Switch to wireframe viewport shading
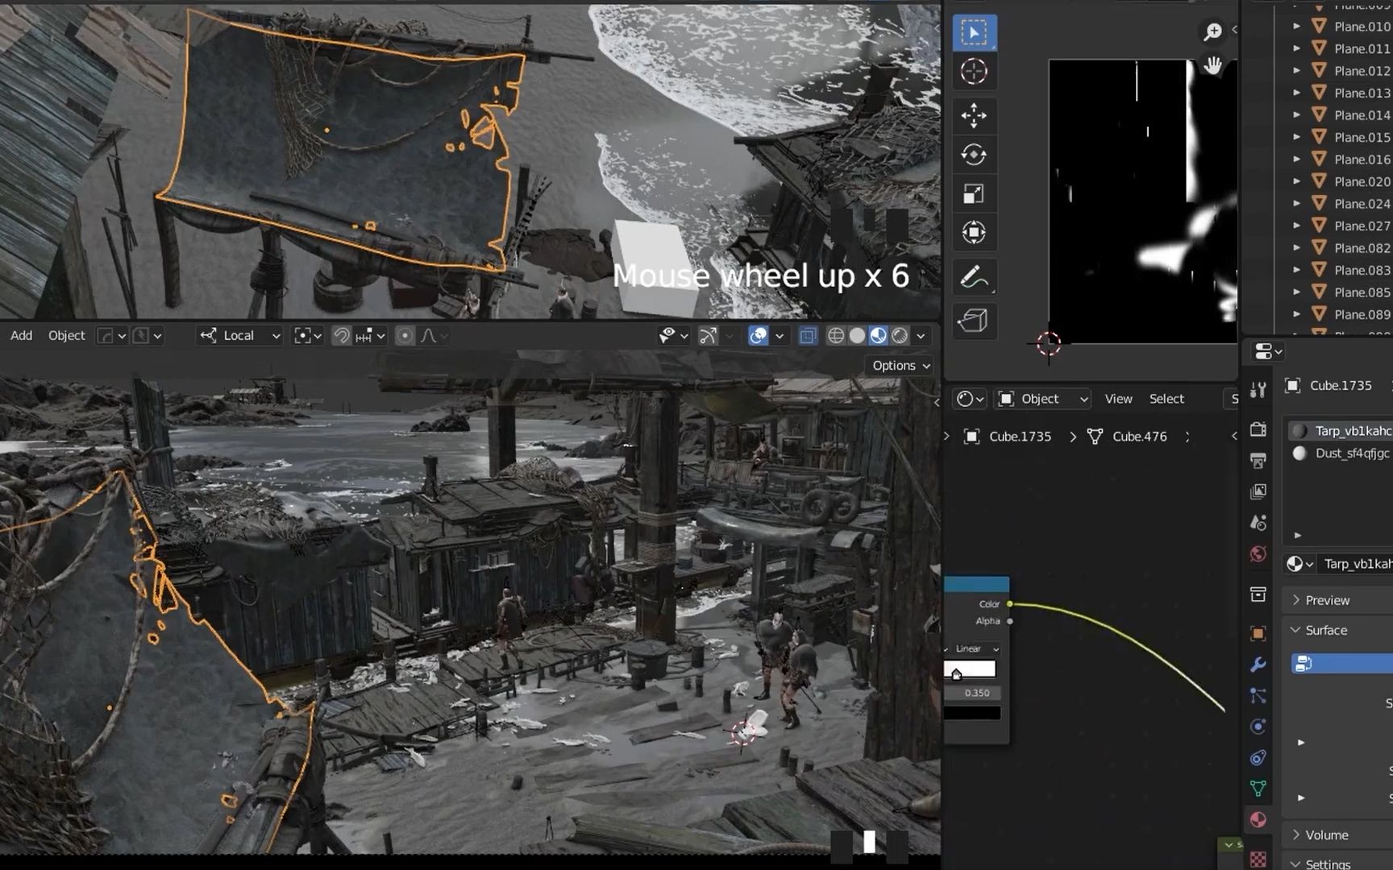Viewport: 1393px width, 870px height. point(836,335)
